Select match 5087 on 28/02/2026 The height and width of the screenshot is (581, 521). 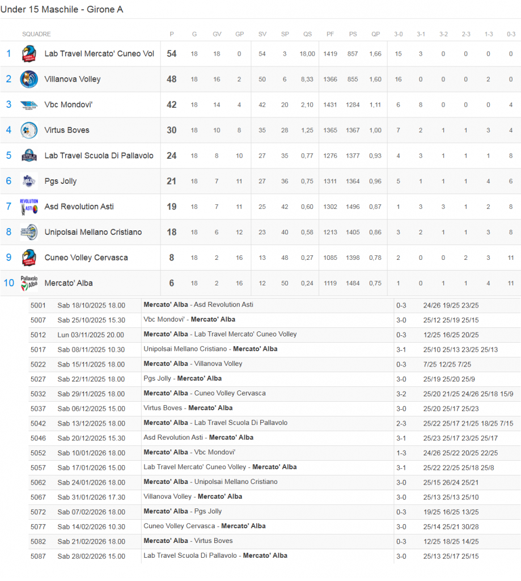215,556
